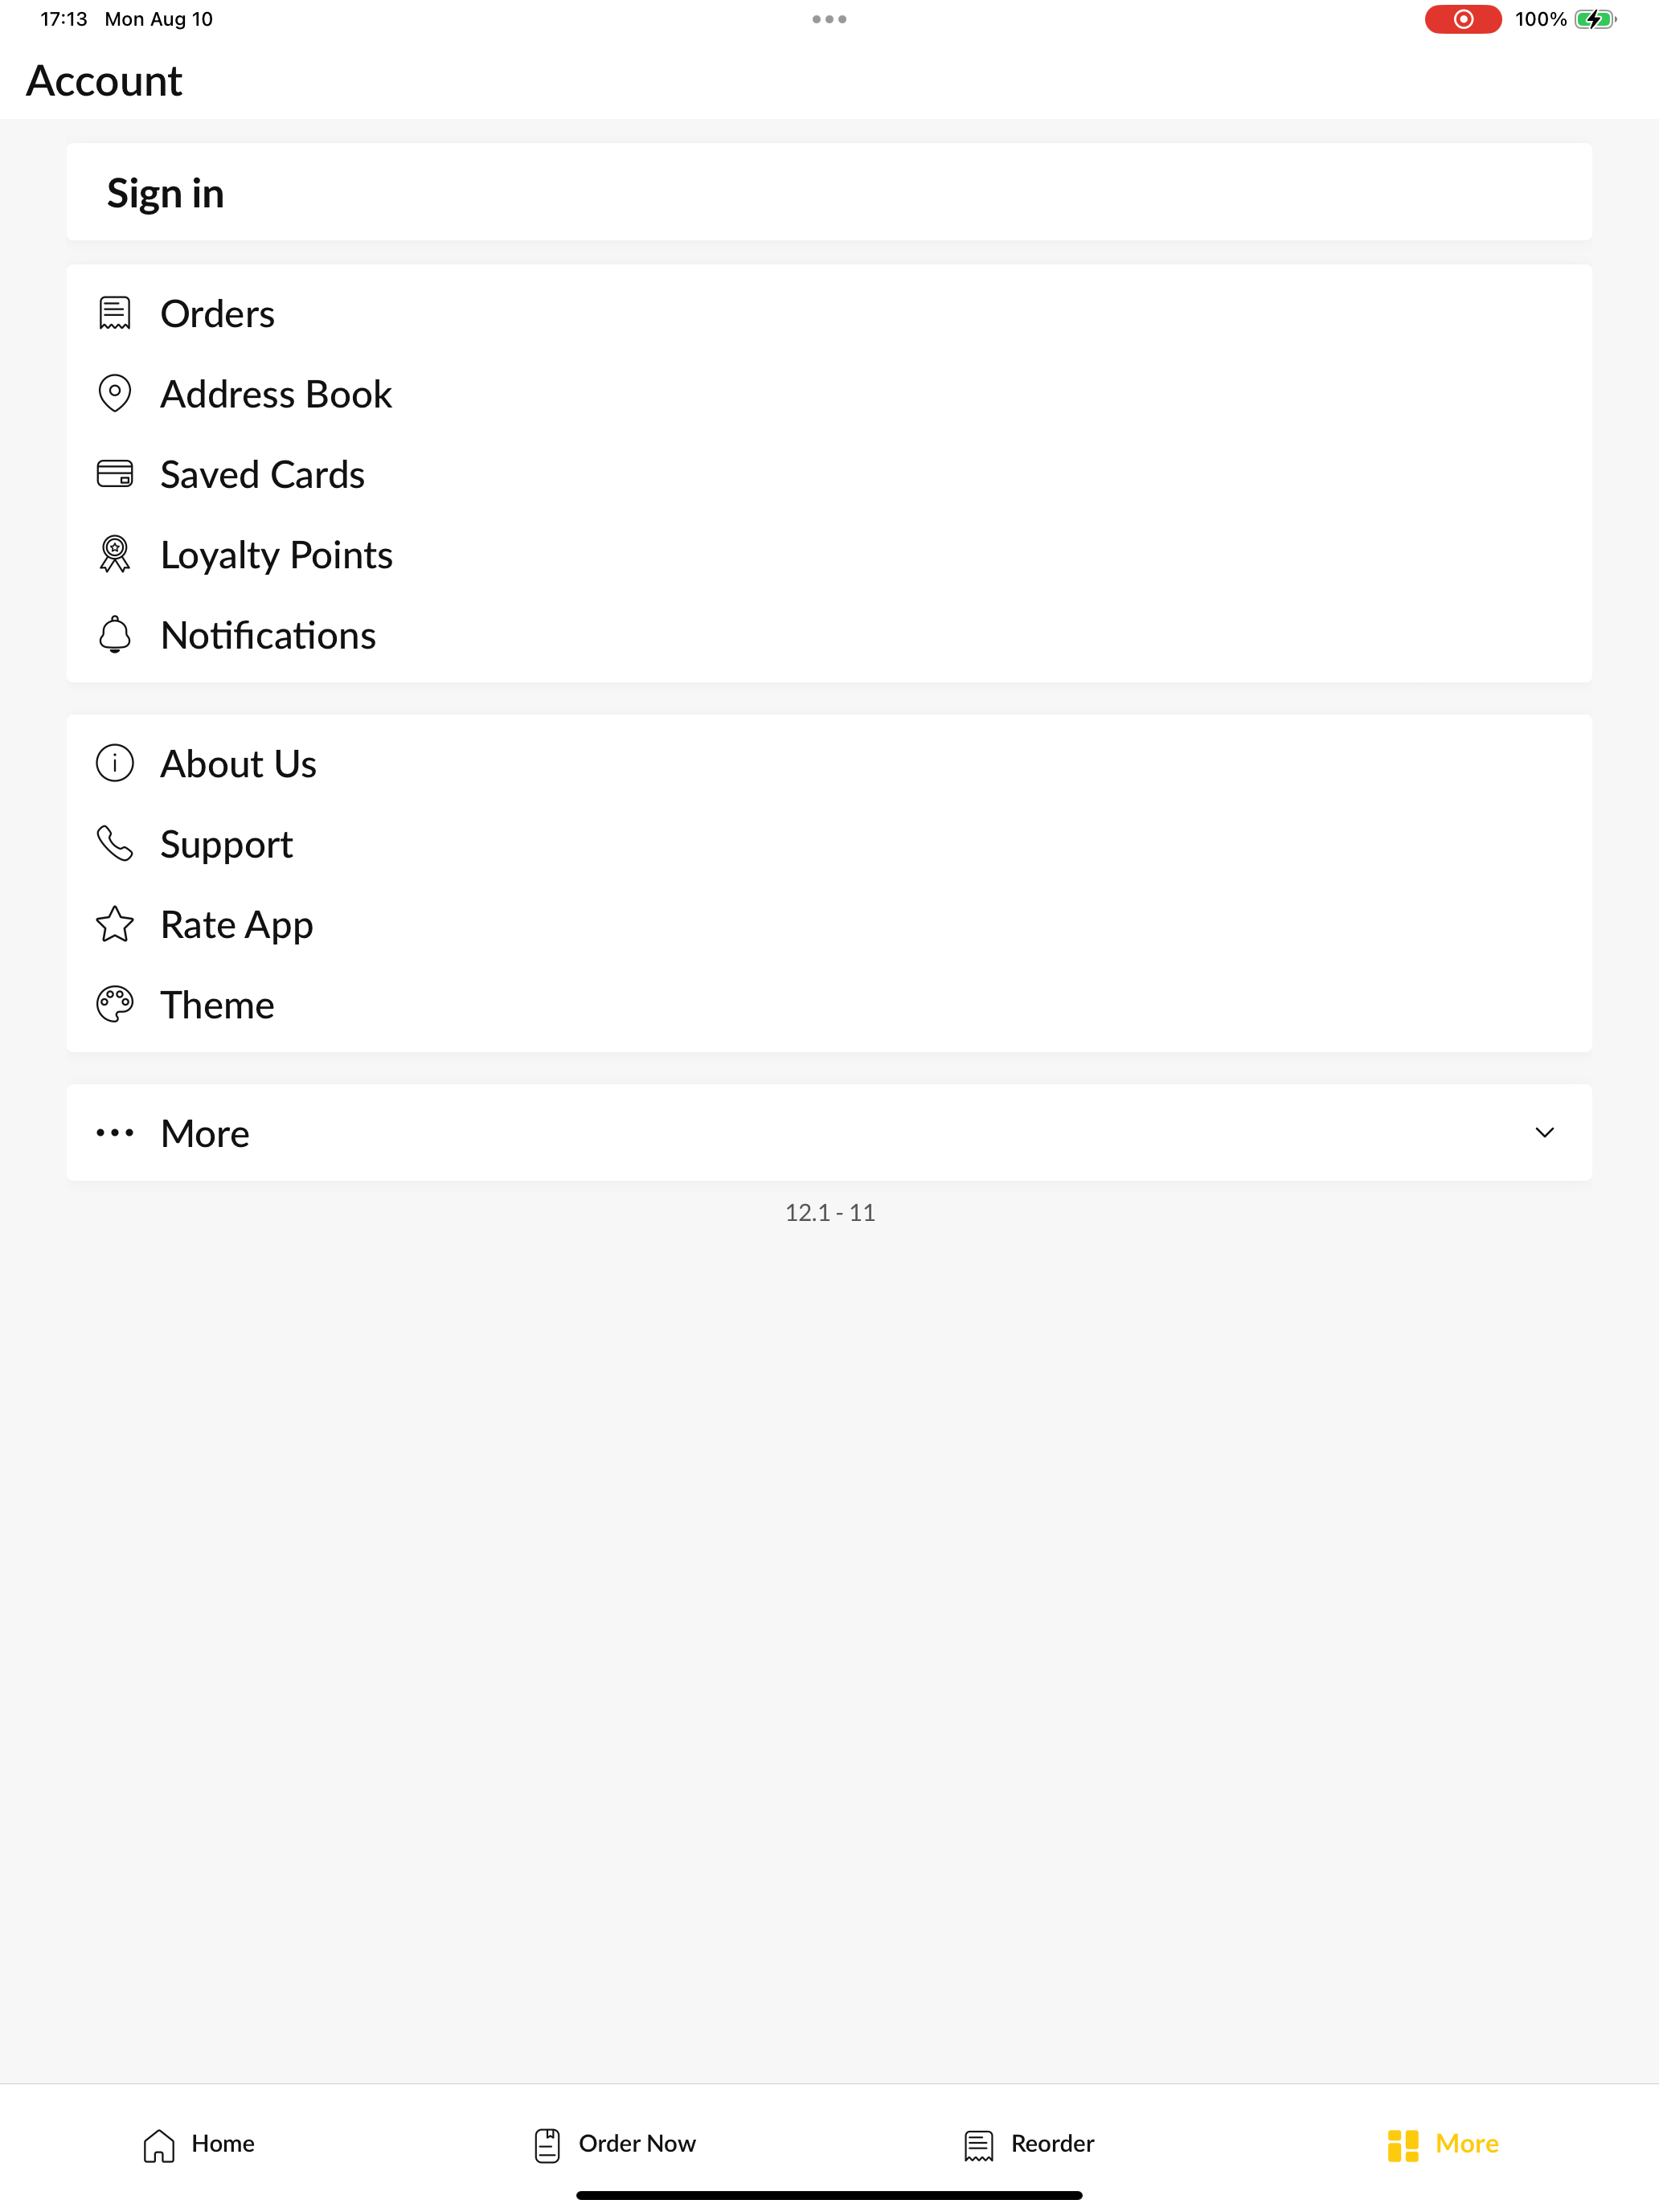Tap the Loyalty Points ribbon badge icon

pos(115,554)
